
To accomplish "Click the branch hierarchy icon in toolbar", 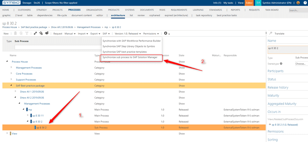I will point(26,33).
